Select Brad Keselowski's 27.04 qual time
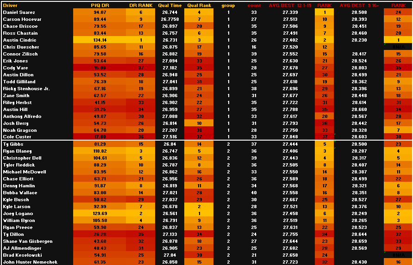 (170, 255)
